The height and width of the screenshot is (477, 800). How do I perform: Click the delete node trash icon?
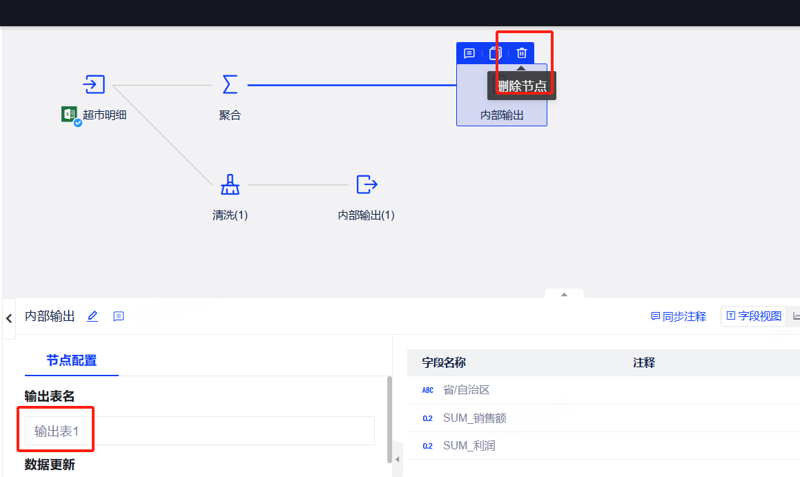(522, 53)
